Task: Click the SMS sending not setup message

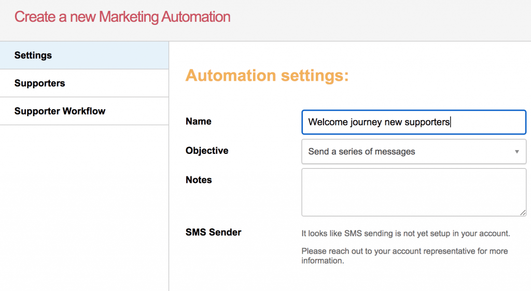Action: (406, 234)
